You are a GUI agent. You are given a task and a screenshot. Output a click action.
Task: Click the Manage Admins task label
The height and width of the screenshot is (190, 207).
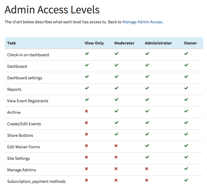(21, 170)
